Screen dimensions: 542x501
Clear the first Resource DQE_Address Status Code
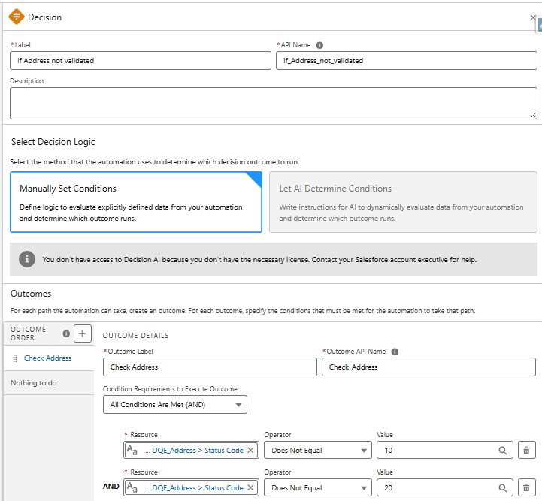251,450
